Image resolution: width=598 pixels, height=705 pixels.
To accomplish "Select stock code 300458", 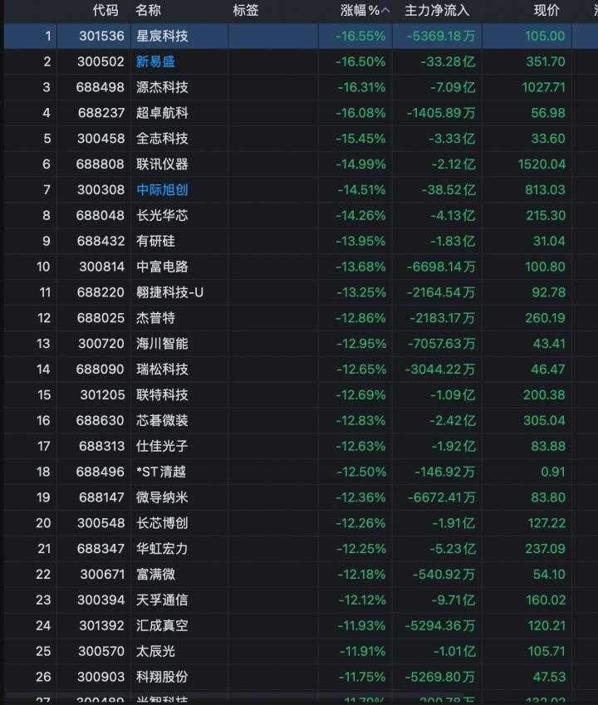I will [100, 139].
